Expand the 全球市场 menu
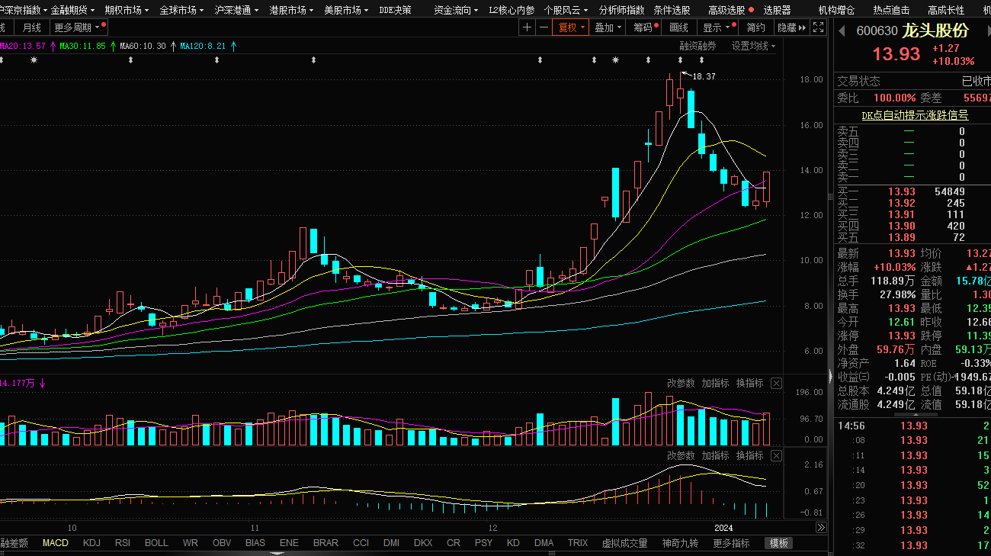991x556 pixels. tap(182, 10)
